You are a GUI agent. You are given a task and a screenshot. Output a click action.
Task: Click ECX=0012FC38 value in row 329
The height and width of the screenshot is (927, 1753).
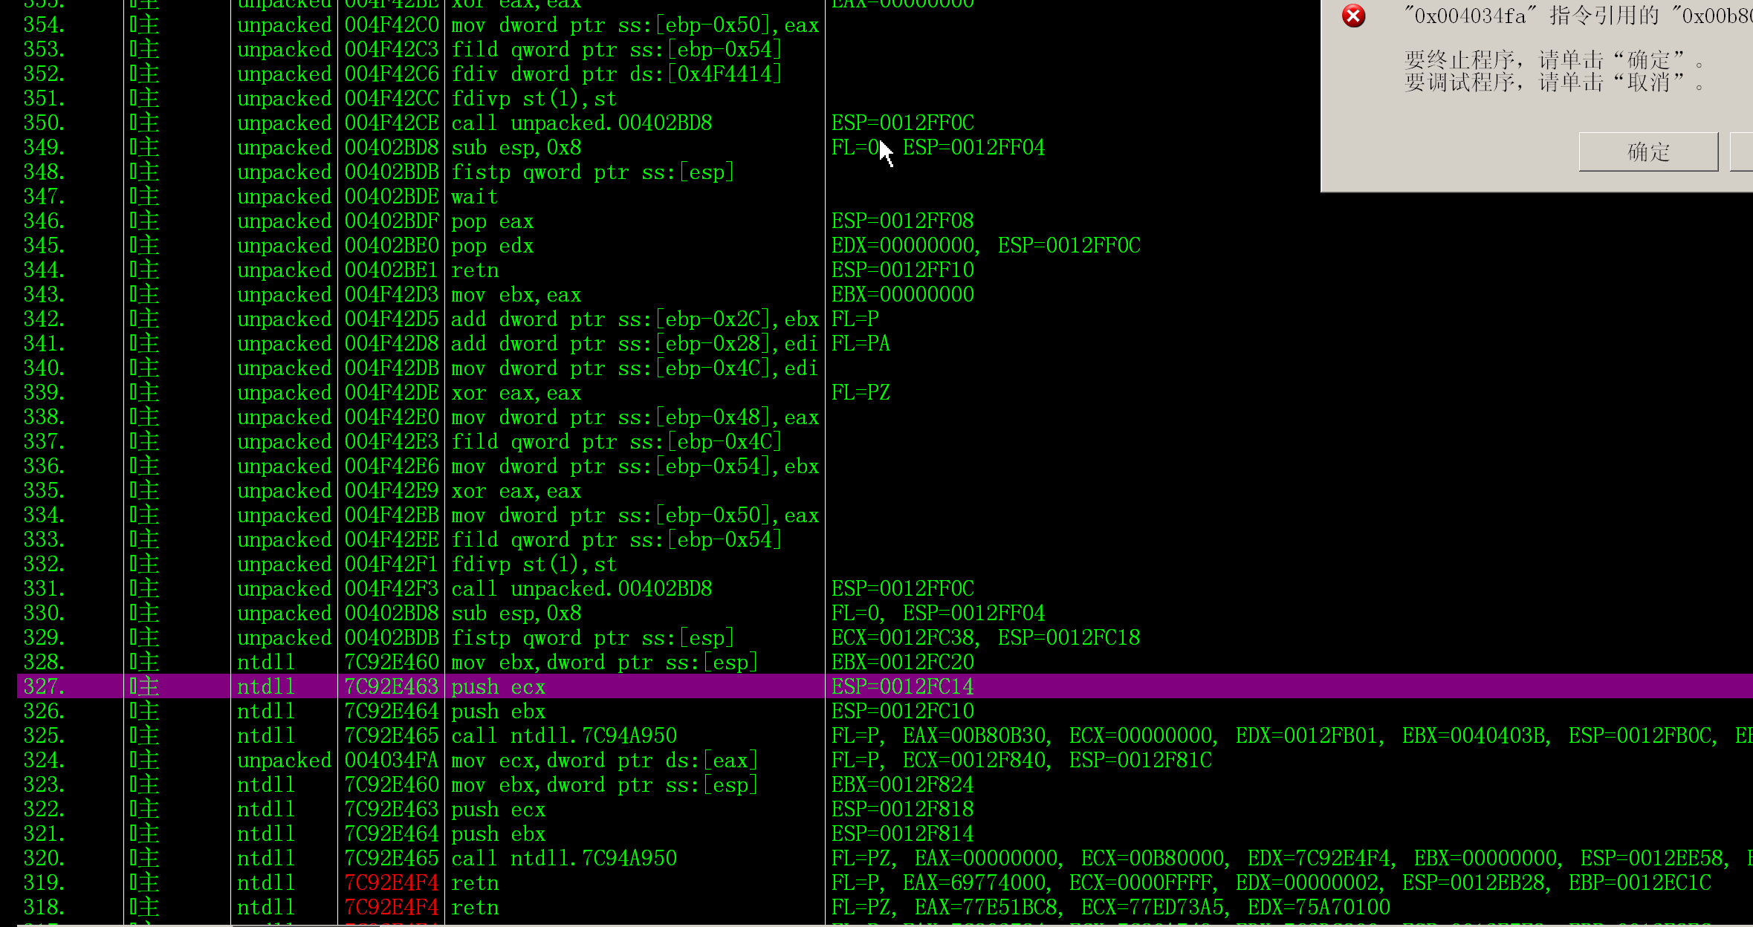tap(903, 638)
